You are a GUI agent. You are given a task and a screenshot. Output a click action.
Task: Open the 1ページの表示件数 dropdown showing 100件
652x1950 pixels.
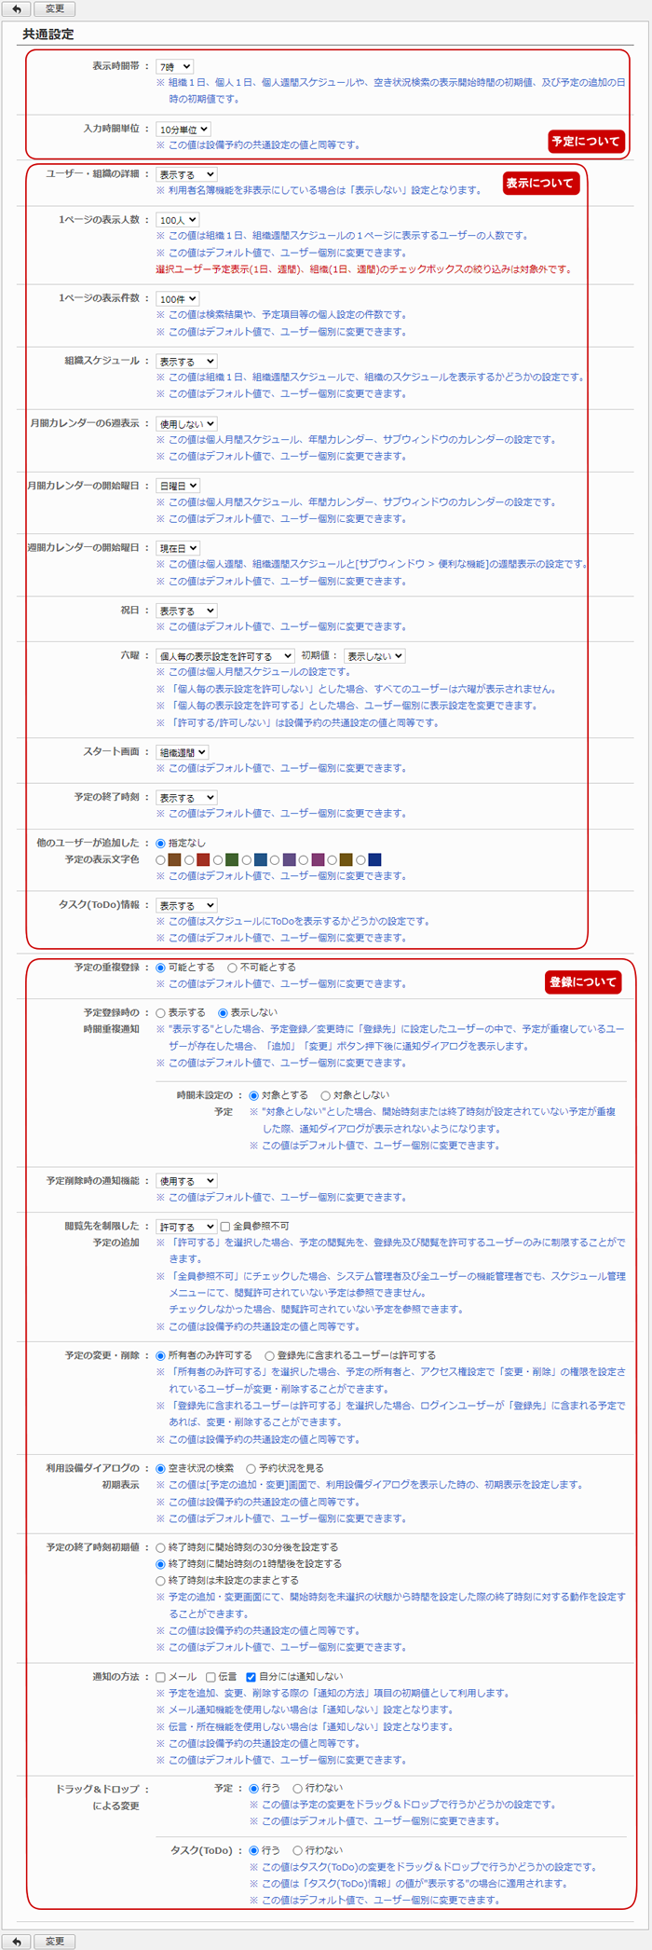click(x=178, y=299)
